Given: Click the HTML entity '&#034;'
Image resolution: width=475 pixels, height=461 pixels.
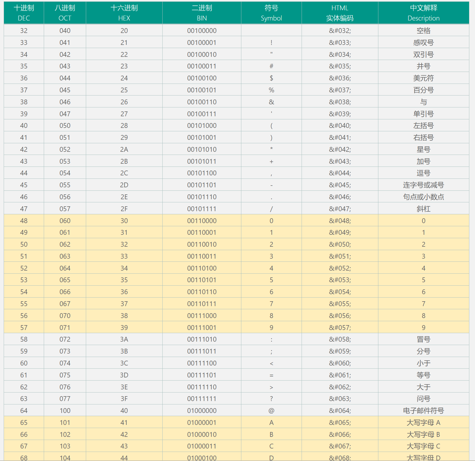Looking at the screenshot, I should [x=340, y=54].
